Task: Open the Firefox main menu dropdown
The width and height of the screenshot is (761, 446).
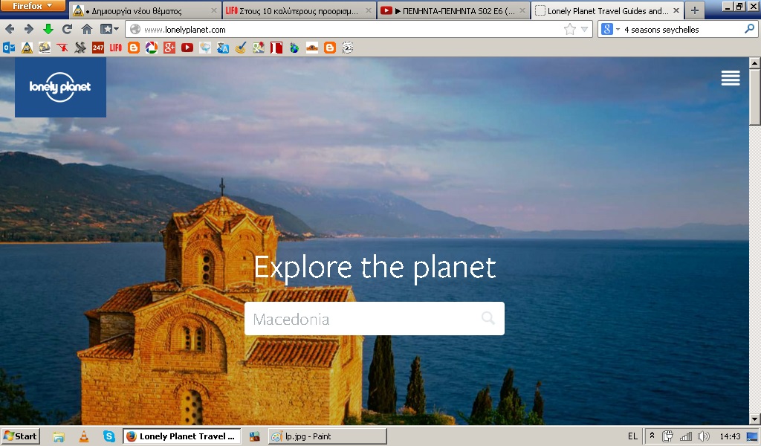Action: [x=33, y=6]
